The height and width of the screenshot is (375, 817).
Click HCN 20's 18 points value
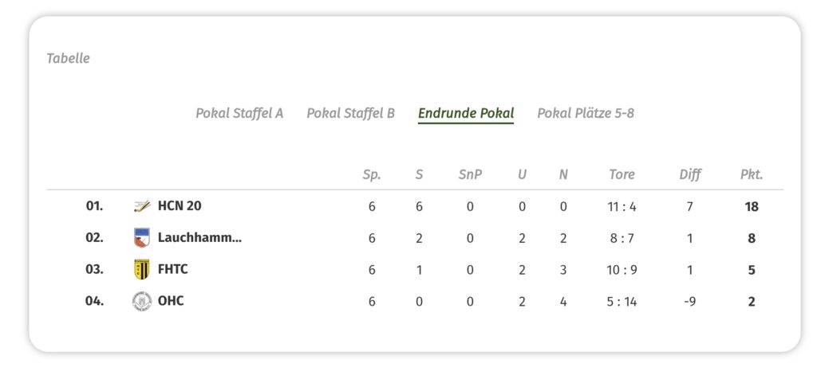[x=752, y=206]
